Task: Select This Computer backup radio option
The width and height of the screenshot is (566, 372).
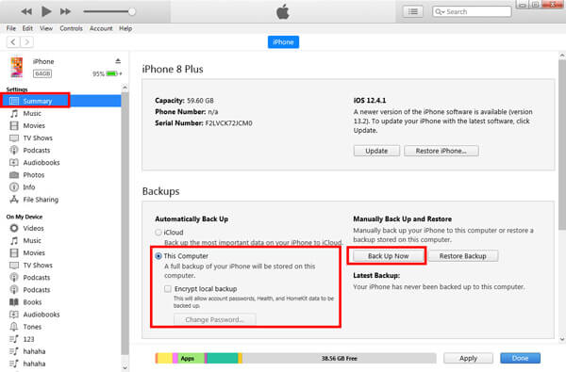Action: (x=158, y=256)
